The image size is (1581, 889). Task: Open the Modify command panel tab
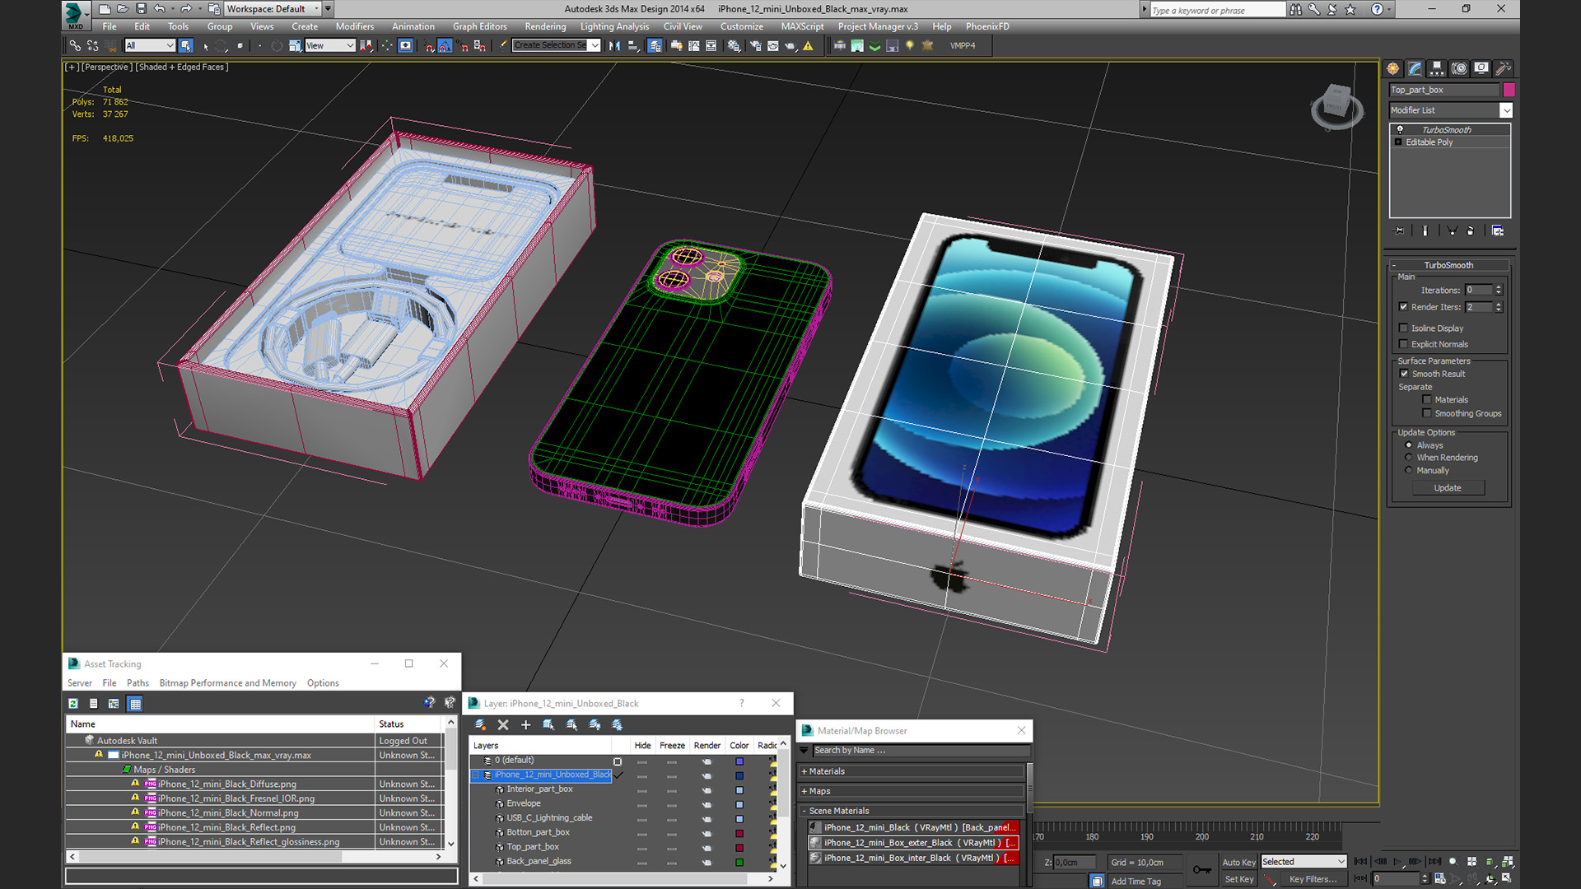[x=1415, y=68]
